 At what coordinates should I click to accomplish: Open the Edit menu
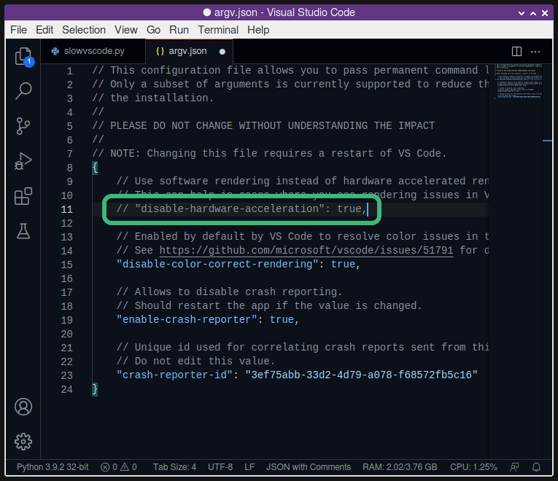pos(44,30)
